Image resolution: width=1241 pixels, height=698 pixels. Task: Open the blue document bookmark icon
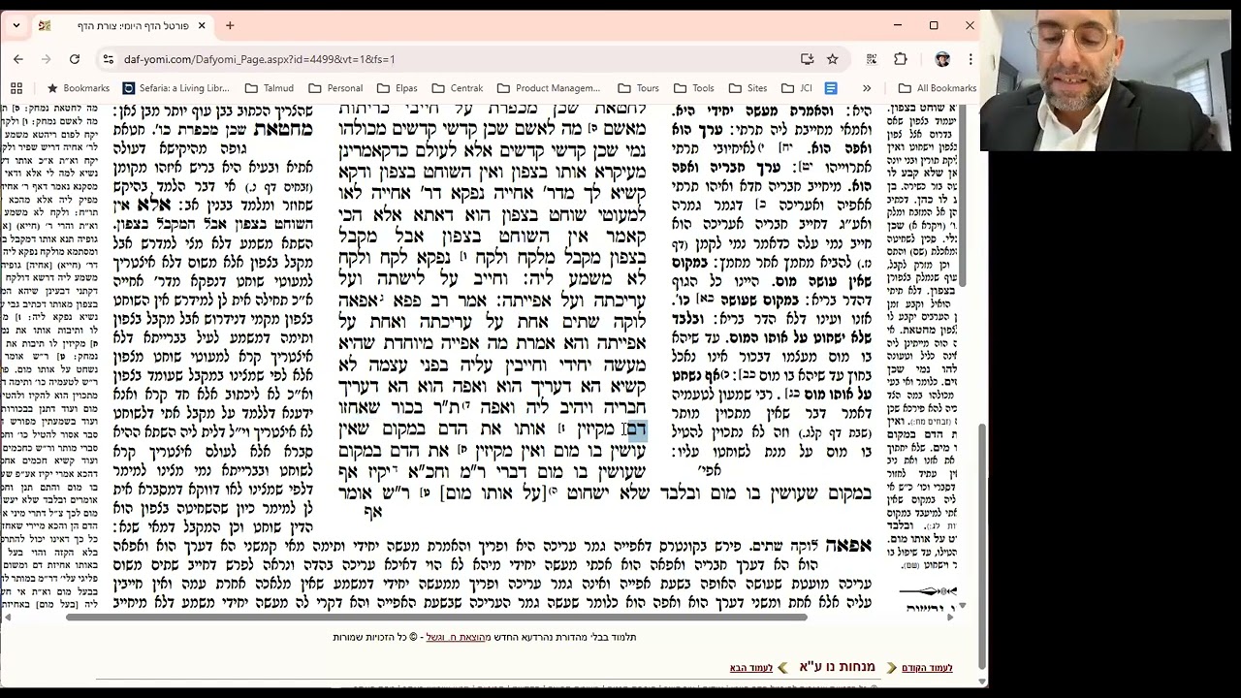pos(831,88)
